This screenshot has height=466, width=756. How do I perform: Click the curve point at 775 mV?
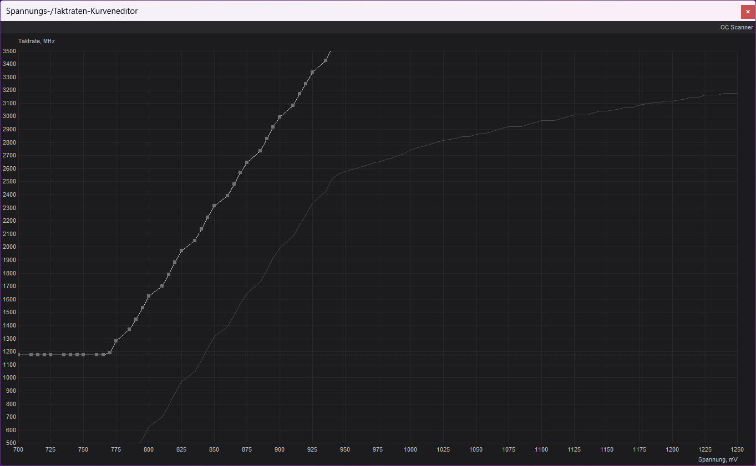point(116,341)
